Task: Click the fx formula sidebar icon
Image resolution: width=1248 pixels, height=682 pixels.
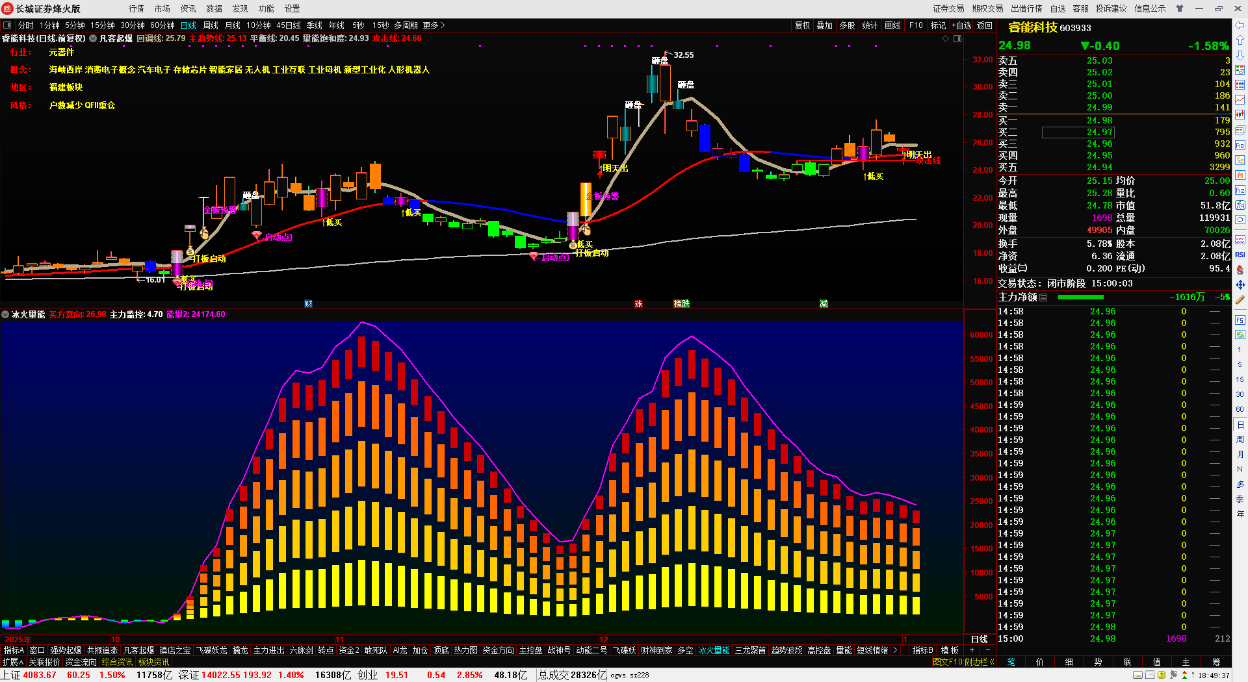Action: pyautogui.click(x=1240, y=205)
